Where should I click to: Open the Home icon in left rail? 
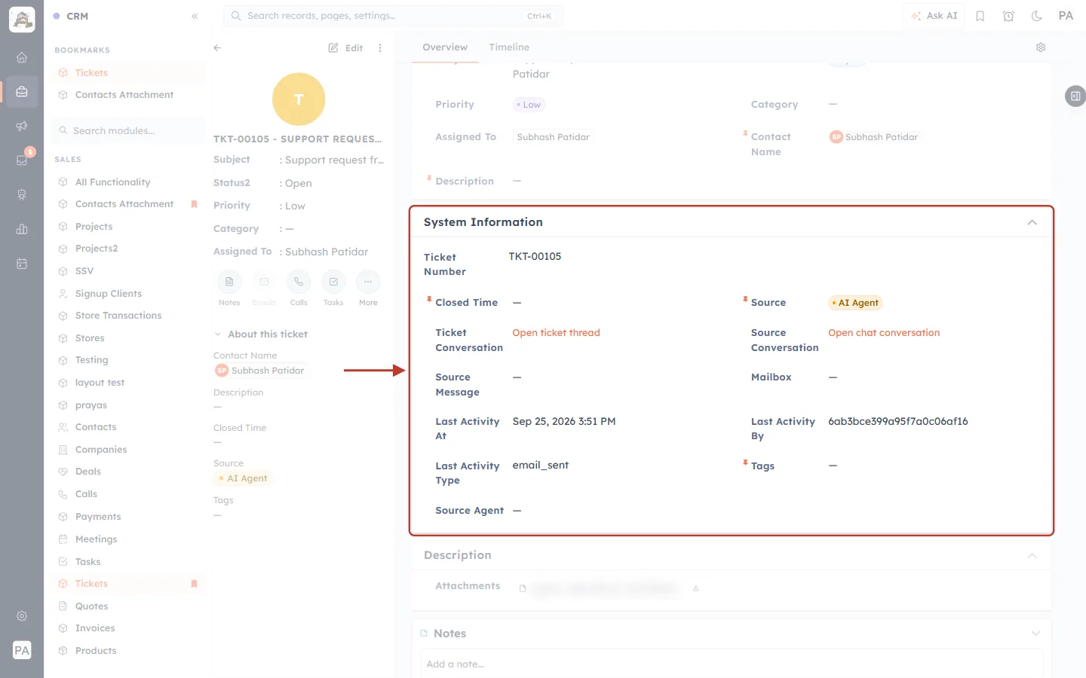pos(22,57)
